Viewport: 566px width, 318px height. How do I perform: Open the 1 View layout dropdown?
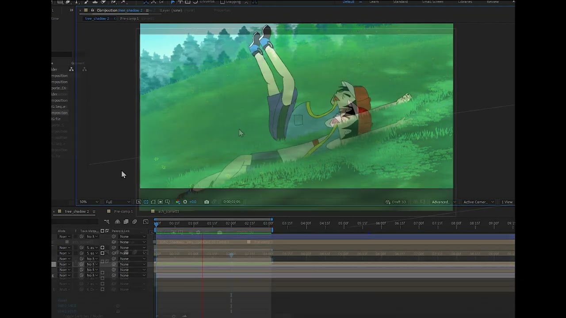507,202
